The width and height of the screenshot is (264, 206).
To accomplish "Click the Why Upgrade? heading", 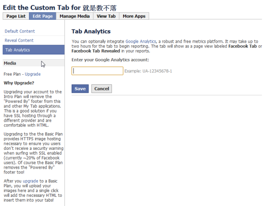I will pyautogui.click(x=19, y=83).
